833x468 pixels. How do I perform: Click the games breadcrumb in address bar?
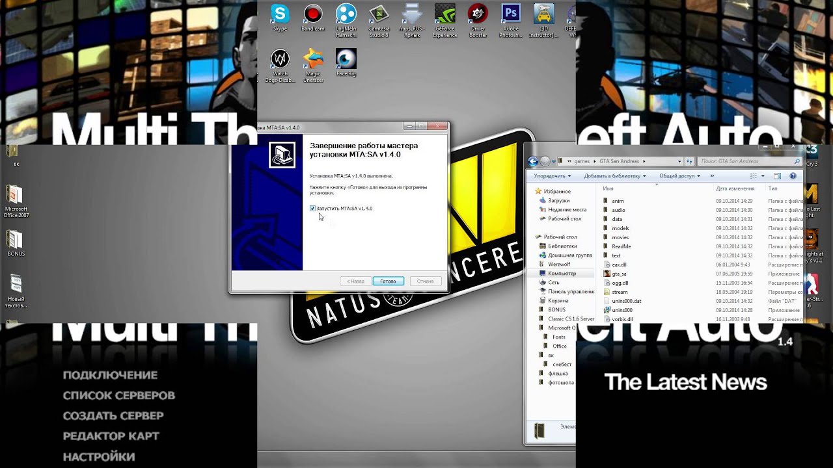pyautogui.click(x=582, y=161)
